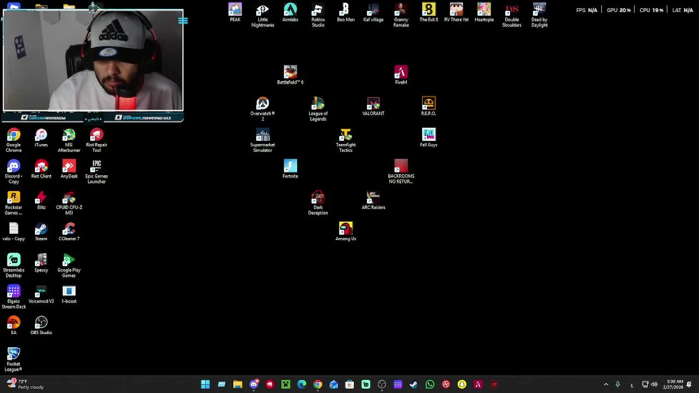Select Teamfight Tactics desktop icon

346,140
